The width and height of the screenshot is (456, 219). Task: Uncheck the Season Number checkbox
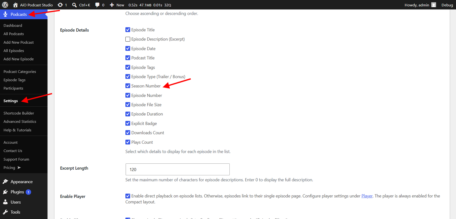click(x=128, y=86)
